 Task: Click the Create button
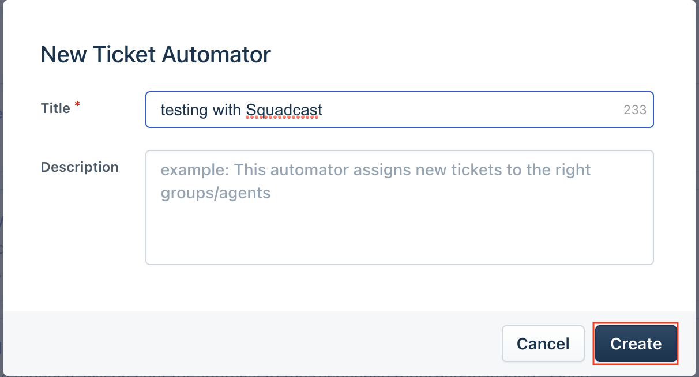[x=636, y=344]
